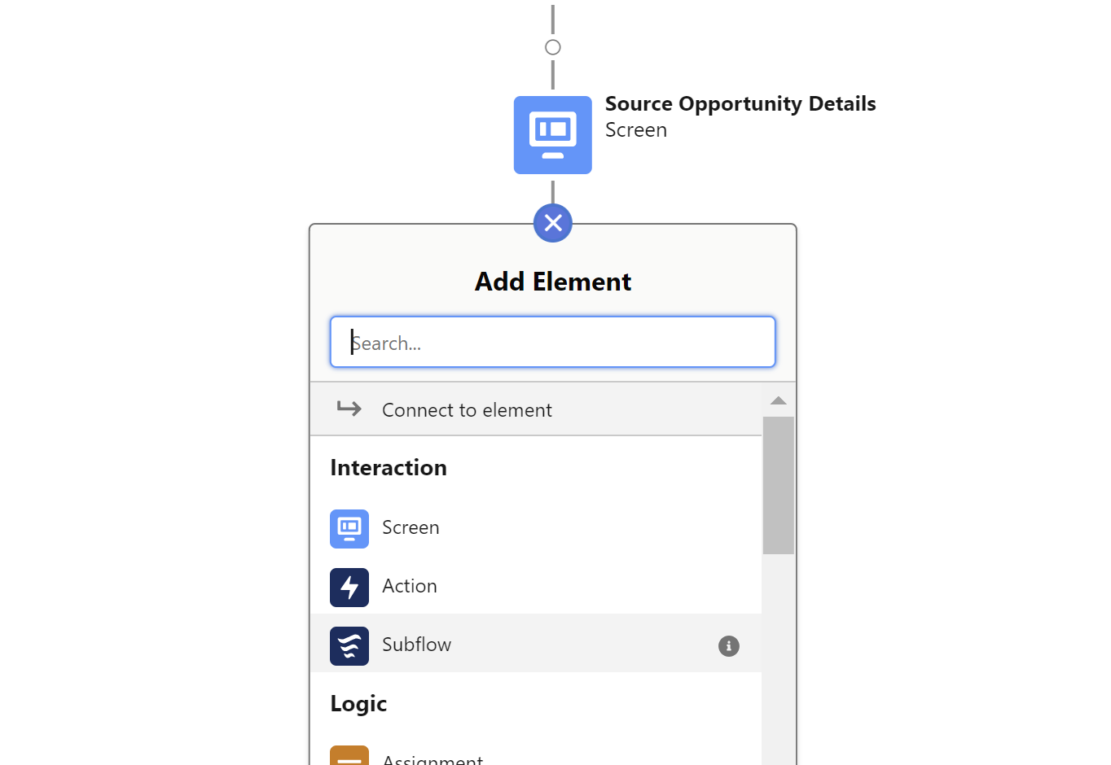Viewport: 1111px width, 765px height.
Task: Click the Connect to element arrow icon
Action: coord(349,409)
